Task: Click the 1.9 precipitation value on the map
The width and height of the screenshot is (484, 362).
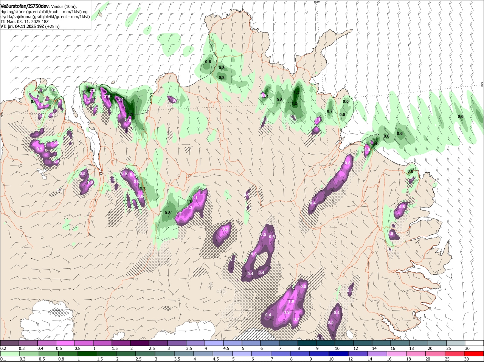Action: coord(131,114)
